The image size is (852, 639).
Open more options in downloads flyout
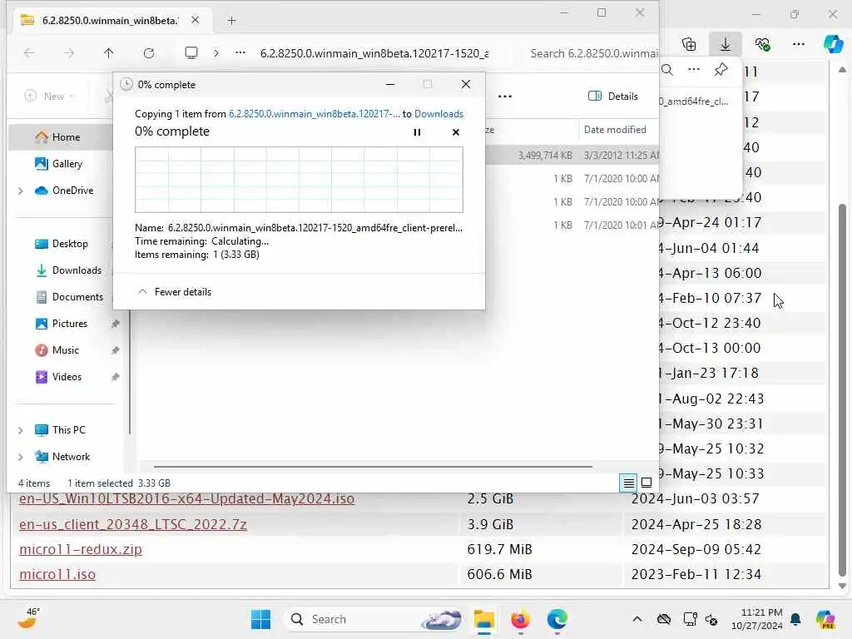(x=694, y=70)
